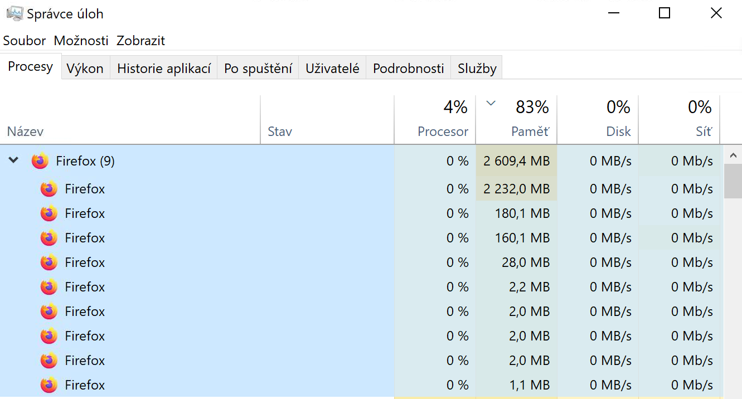This screenshot has width=742, height=399.
Task: Open the Služby tab
Action: tap(476, 67)
